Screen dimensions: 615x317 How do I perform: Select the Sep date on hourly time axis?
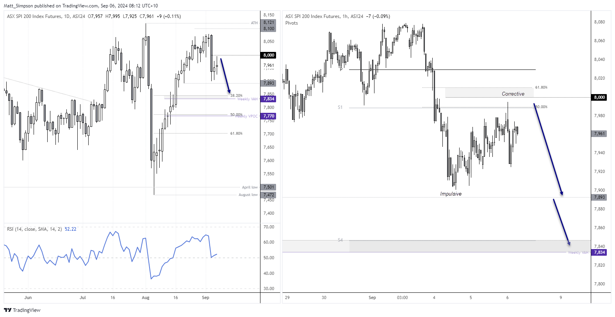tap(372, 297)
